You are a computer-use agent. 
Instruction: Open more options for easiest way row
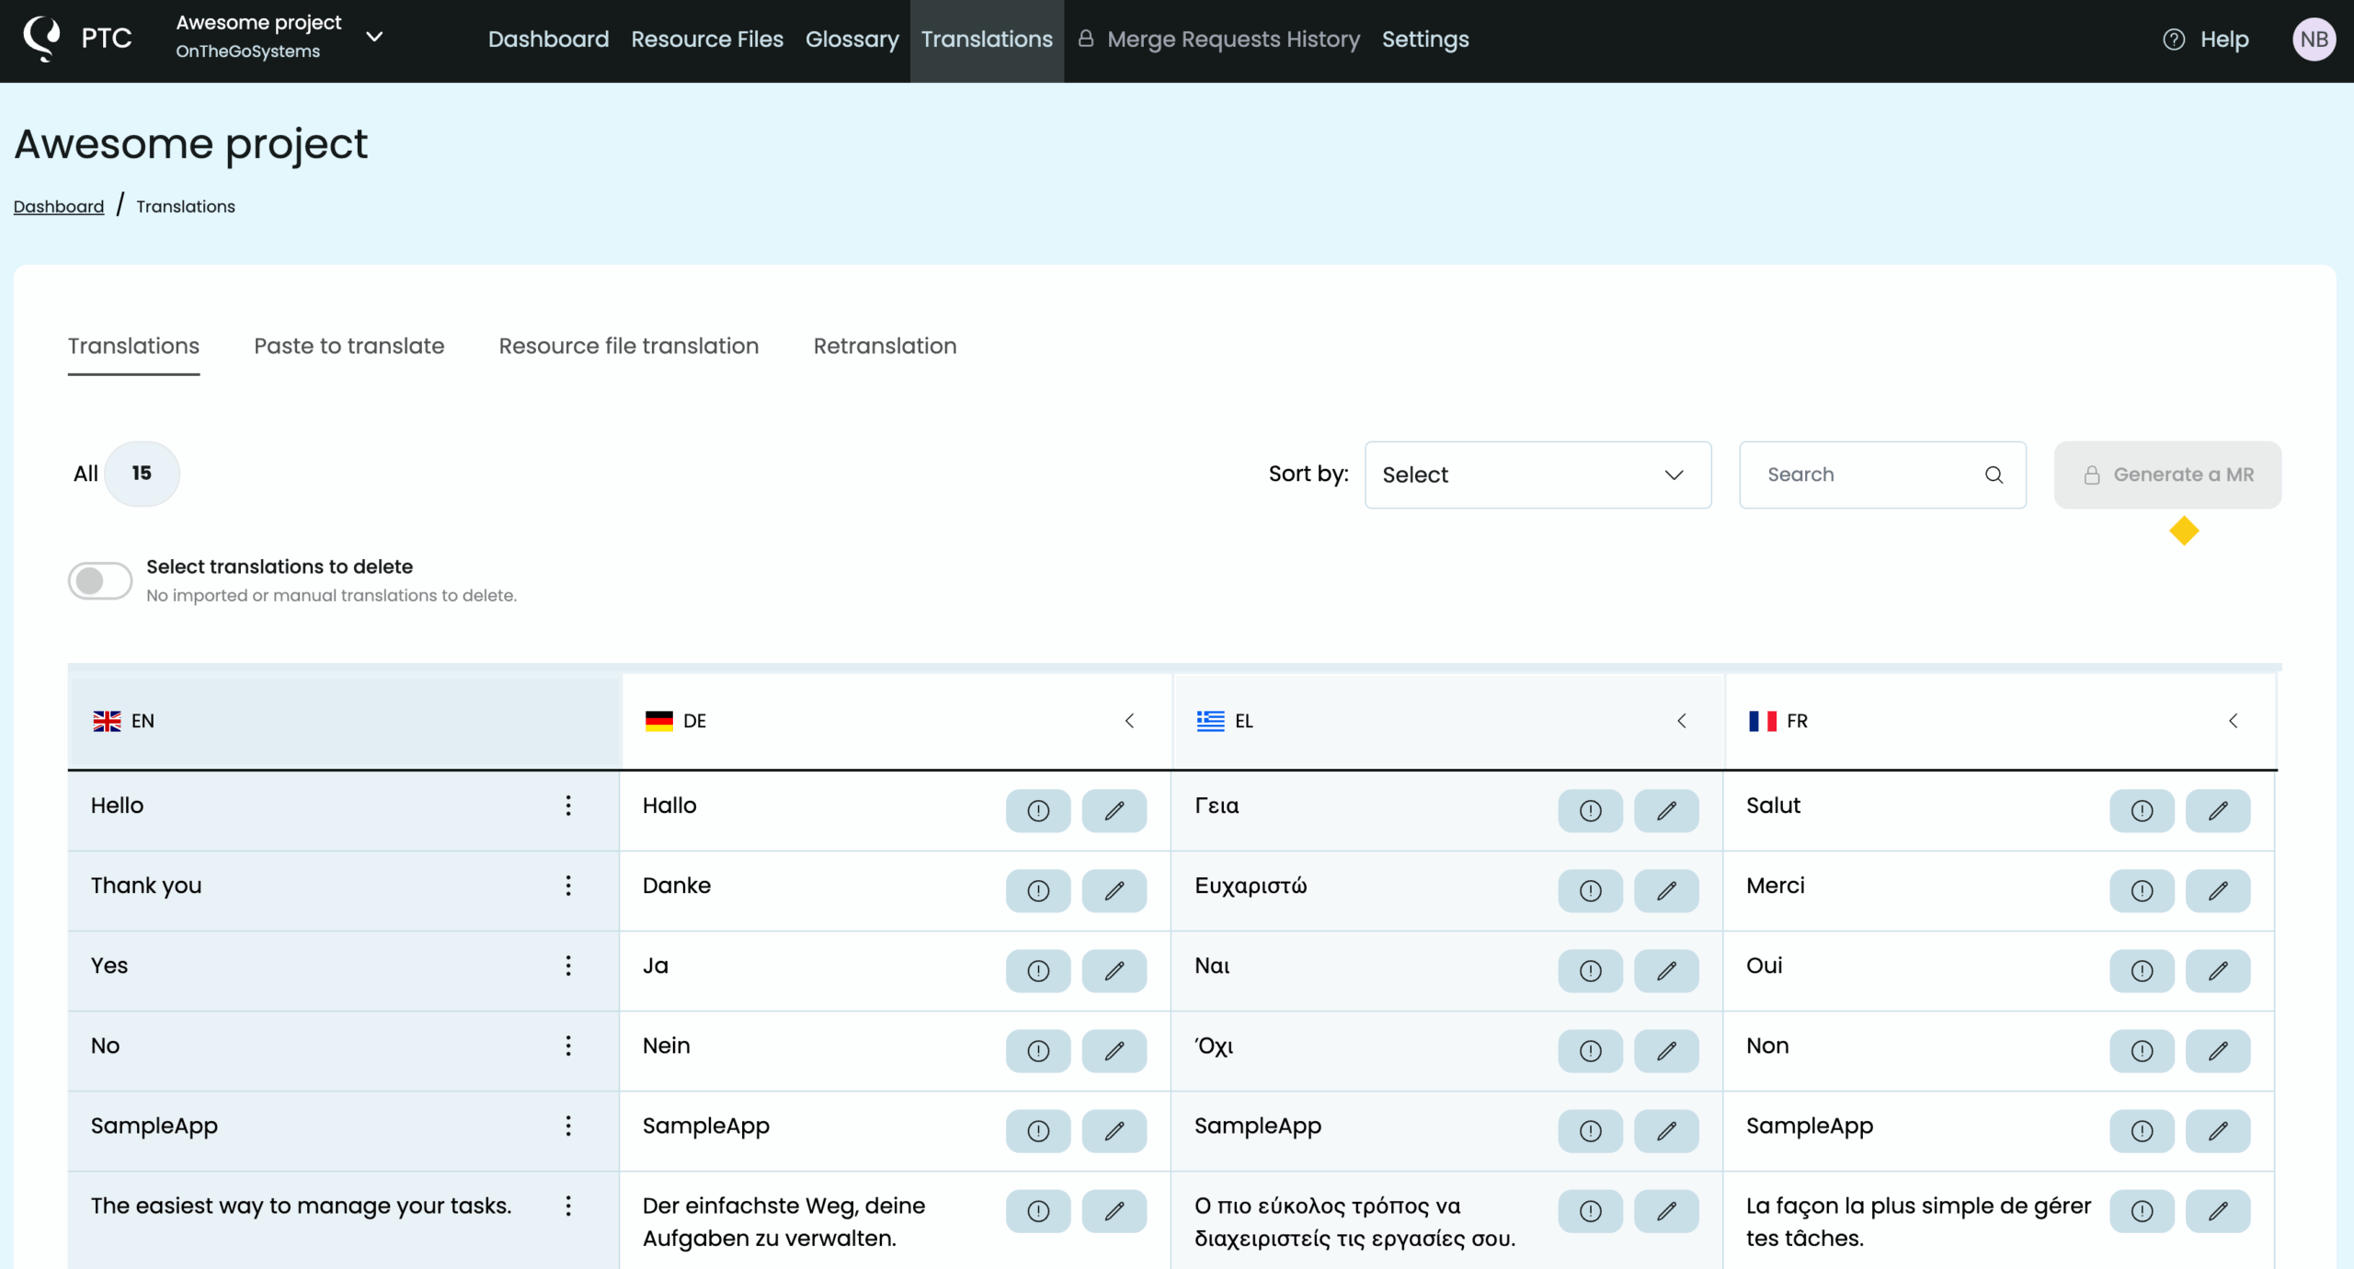click(568, 1206)
